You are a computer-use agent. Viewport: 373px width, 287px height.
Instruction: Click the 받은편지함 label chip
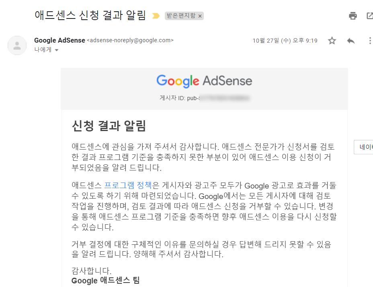click(181, 16)
